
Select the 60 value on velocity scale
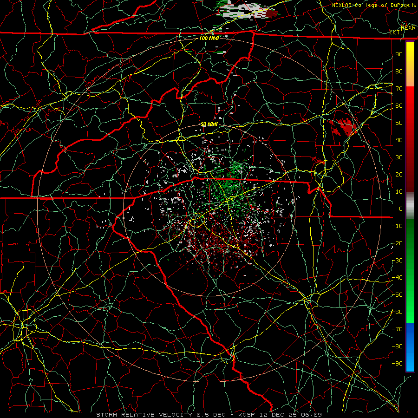[399, 105]
